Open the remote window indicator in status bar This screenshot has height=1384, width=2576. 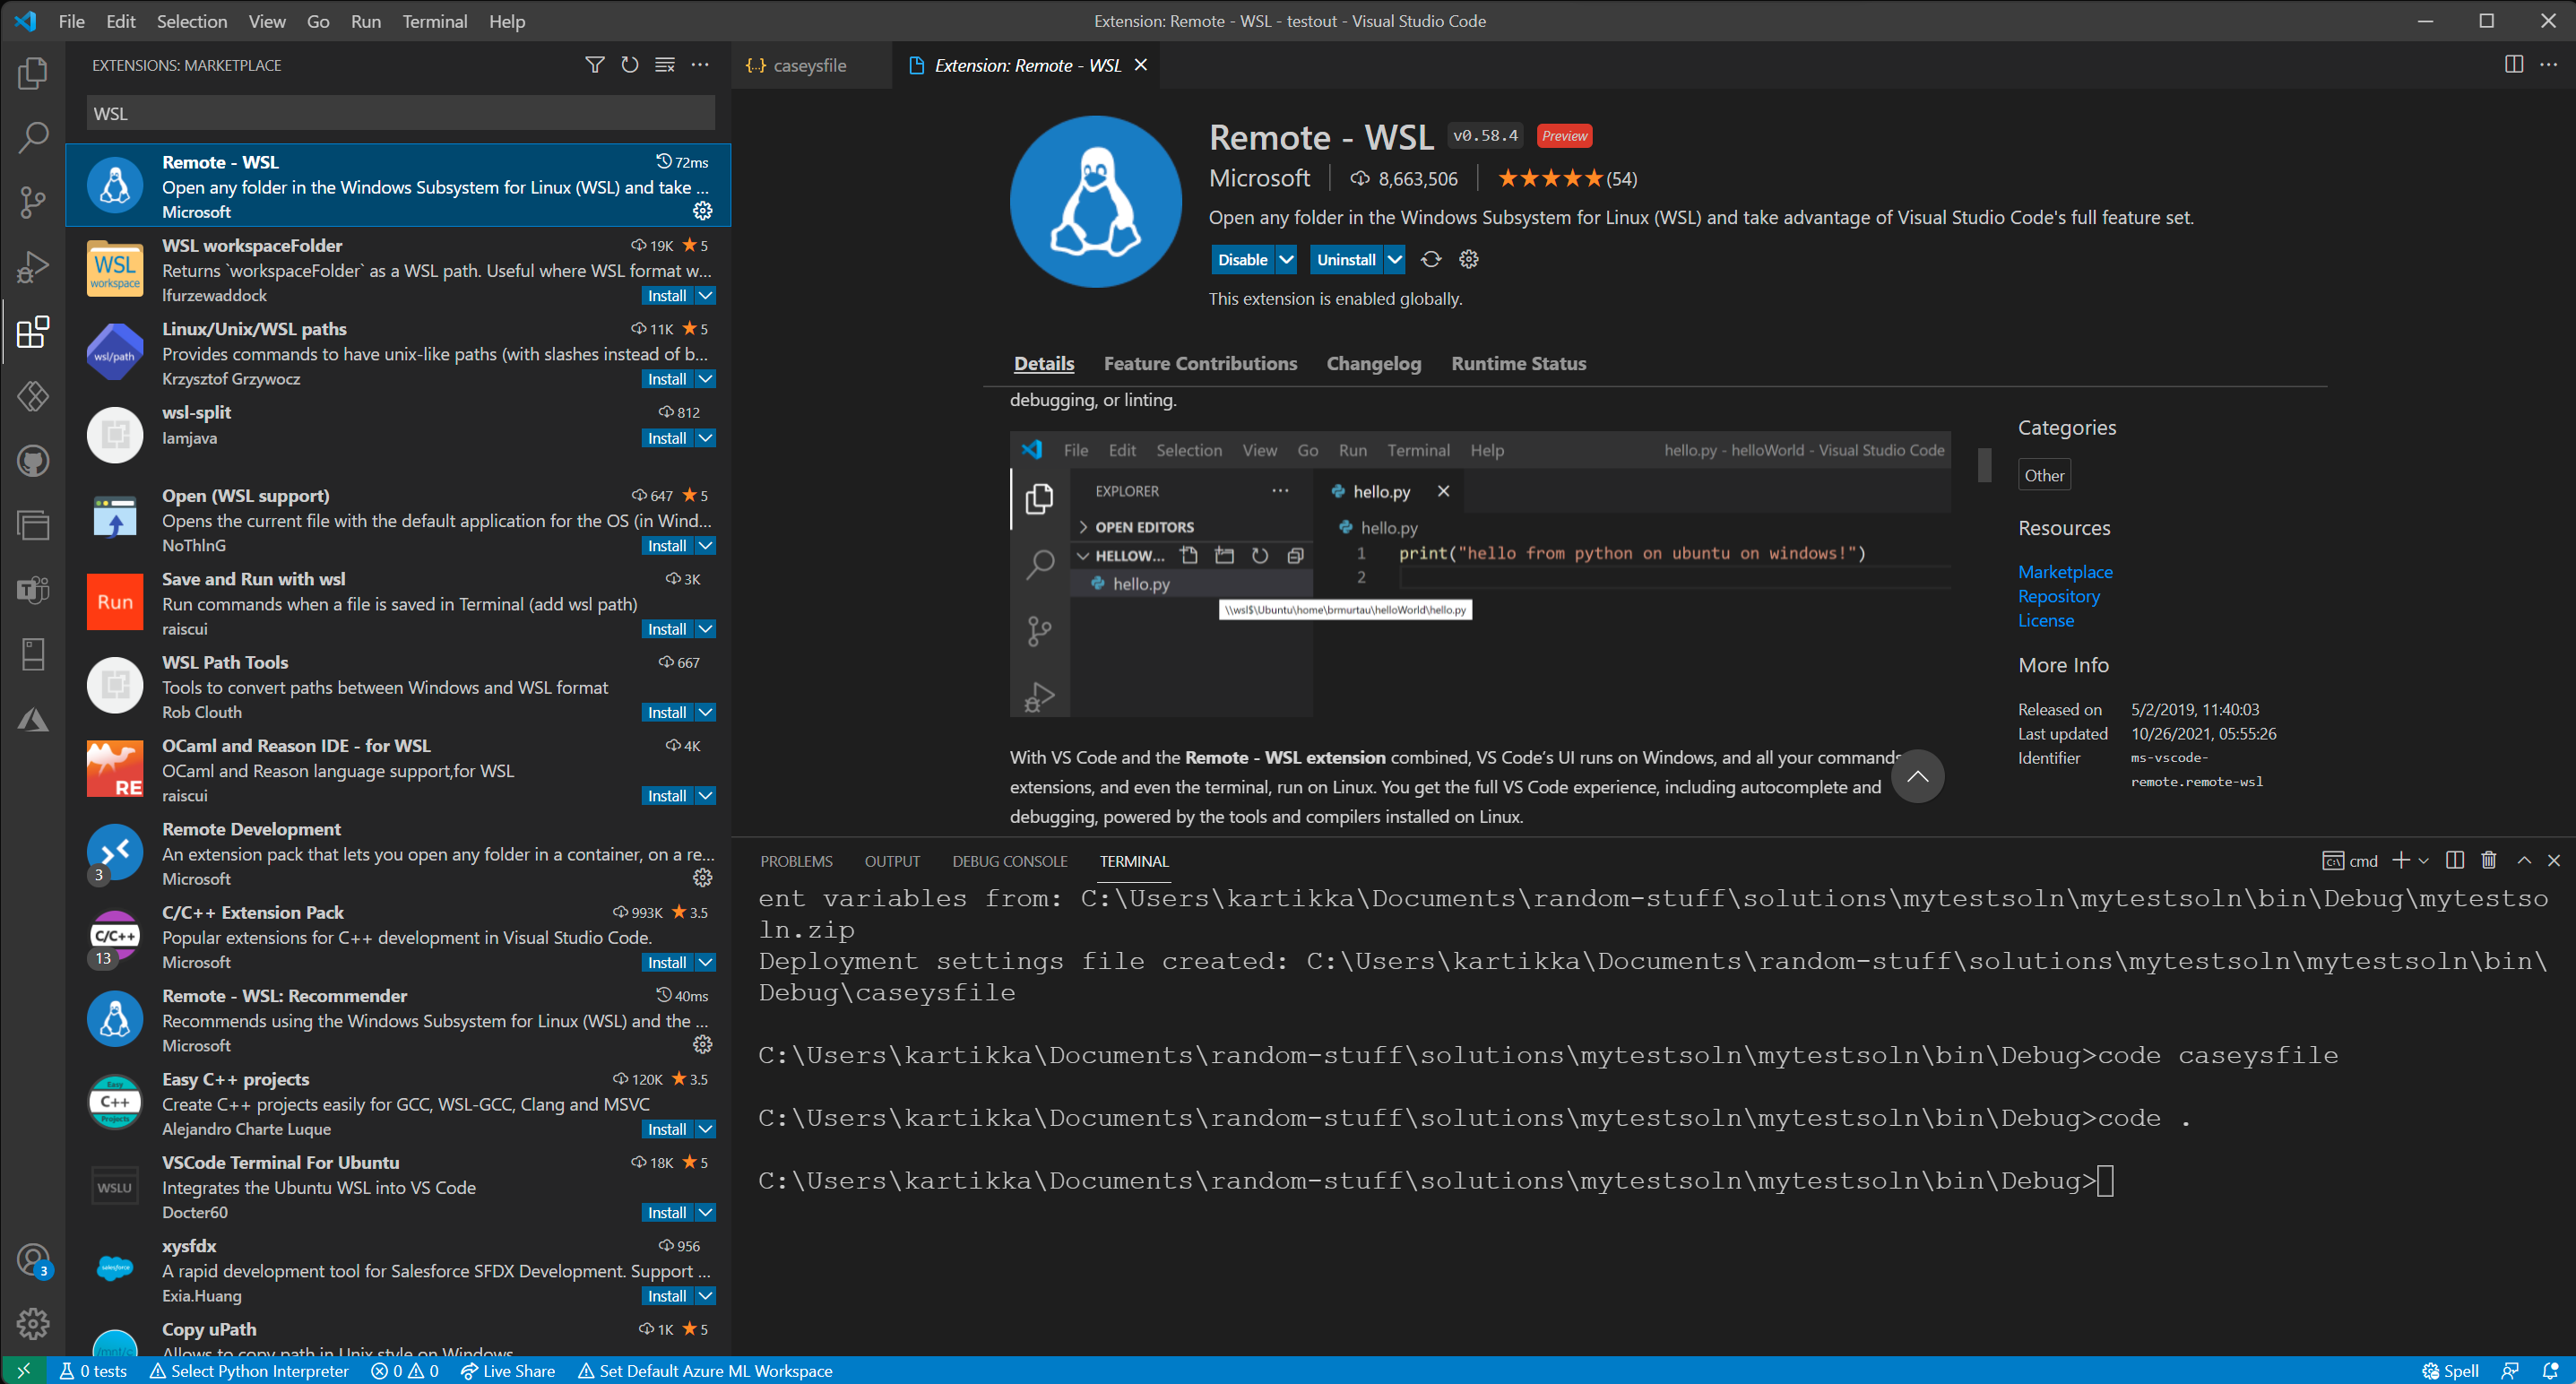(x=22, y=1370)
